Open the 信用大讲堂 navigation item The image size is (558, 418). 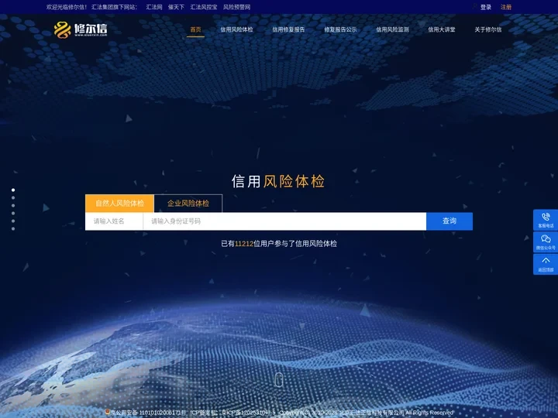(x=441, y=29)
